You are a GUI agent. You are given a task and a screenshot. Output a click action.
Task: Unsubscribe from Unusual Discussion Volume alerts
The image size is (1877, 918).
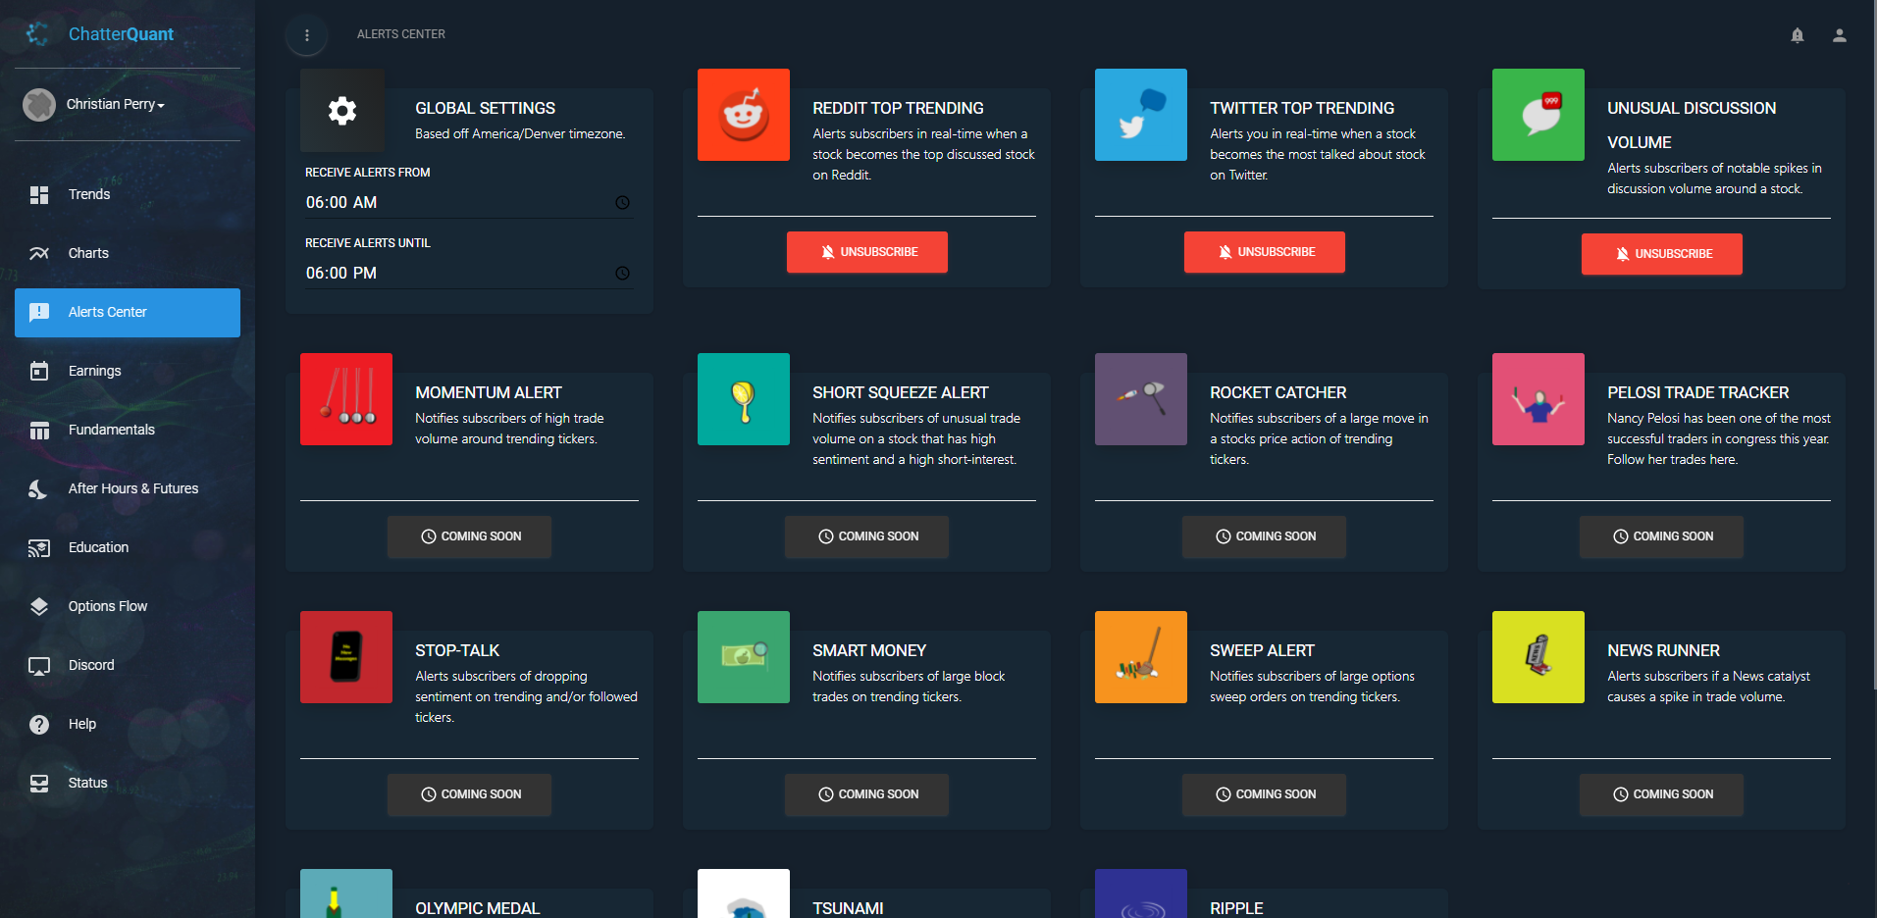point(1661,254)
